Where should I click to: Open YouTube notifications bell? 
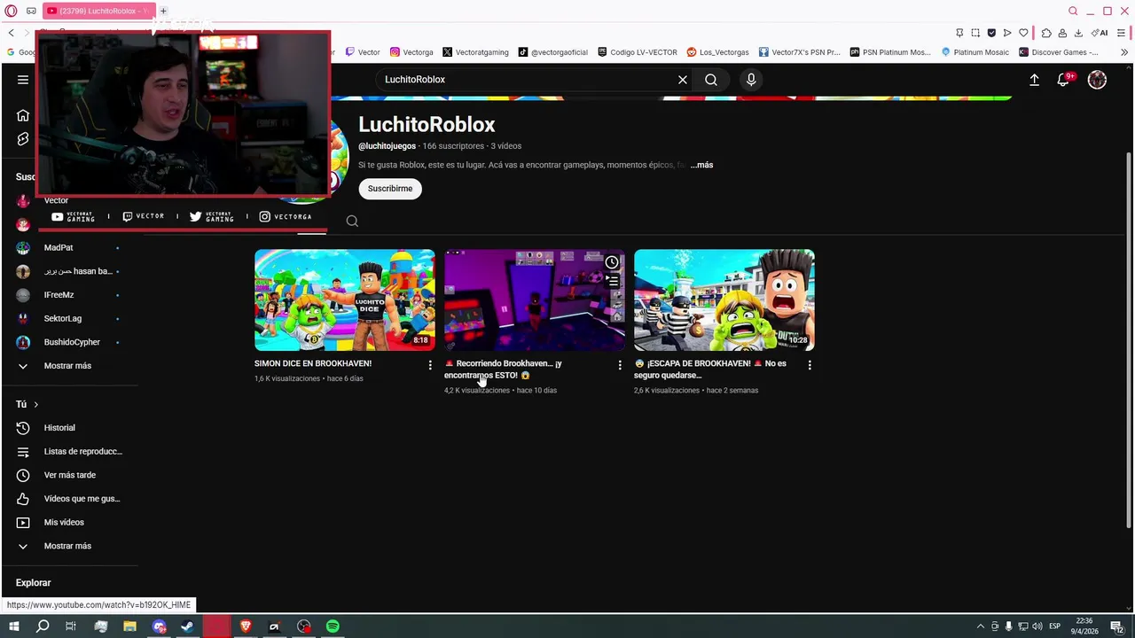pyautogui.click(x=1063, y=80)
